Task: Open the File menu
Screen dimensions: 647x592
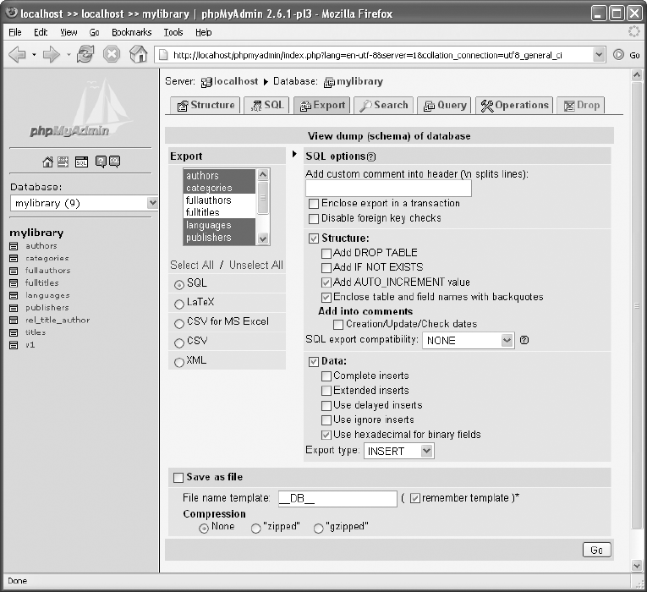Action: (x=15, y=32)
